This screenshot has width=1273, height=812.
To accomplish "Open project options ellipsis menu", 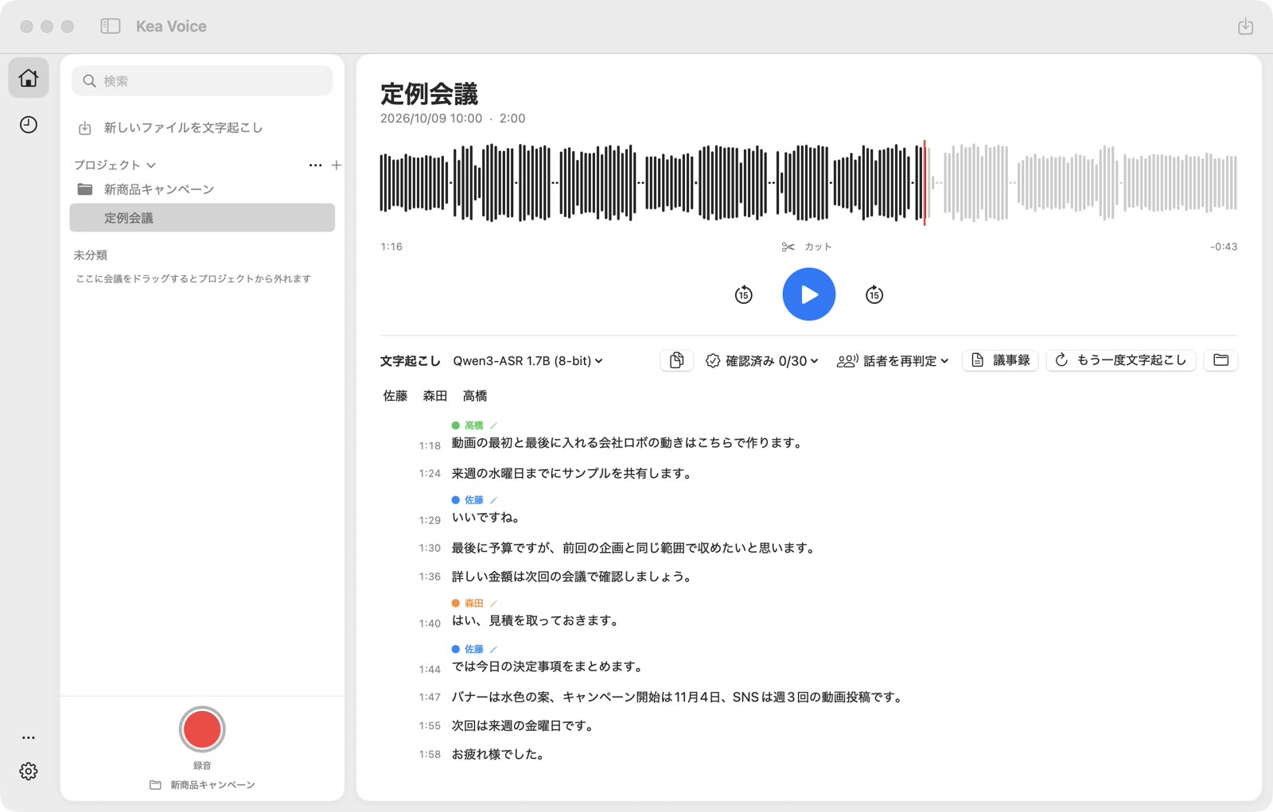I will pyautogui.click(x=315, y=165).
